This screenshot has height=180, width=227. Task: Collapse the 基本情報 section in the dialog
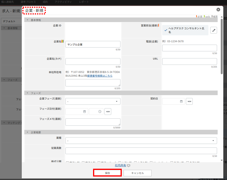[x=28, y=20]
